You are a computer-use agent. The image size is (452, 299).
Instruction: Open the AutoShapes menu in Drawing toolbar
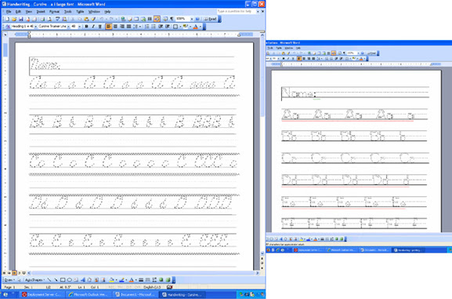coord(34,279)
